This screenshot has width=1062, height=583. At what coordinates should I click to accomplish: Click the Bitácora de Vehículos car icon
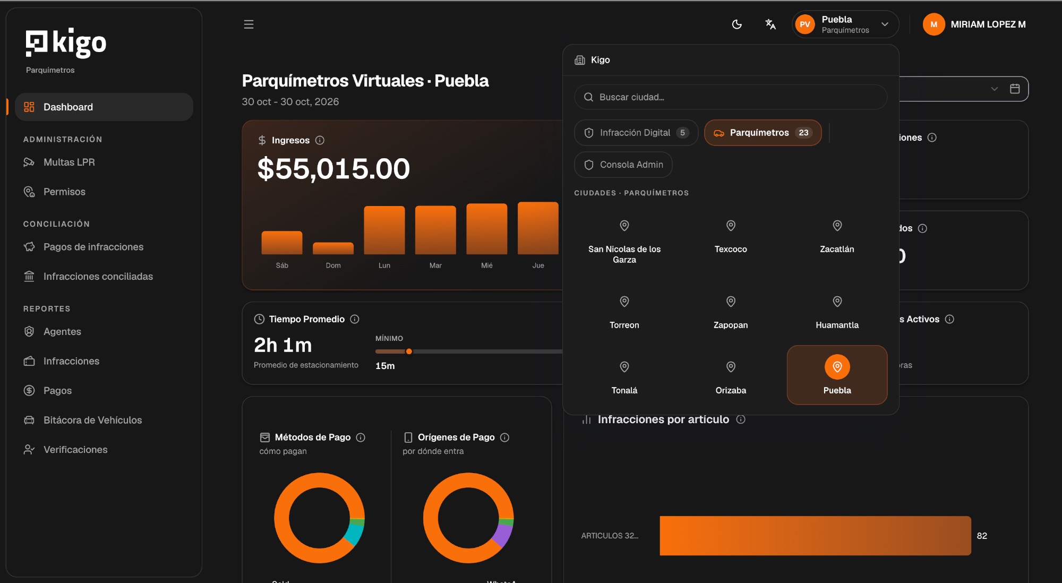tap(29, 420)
